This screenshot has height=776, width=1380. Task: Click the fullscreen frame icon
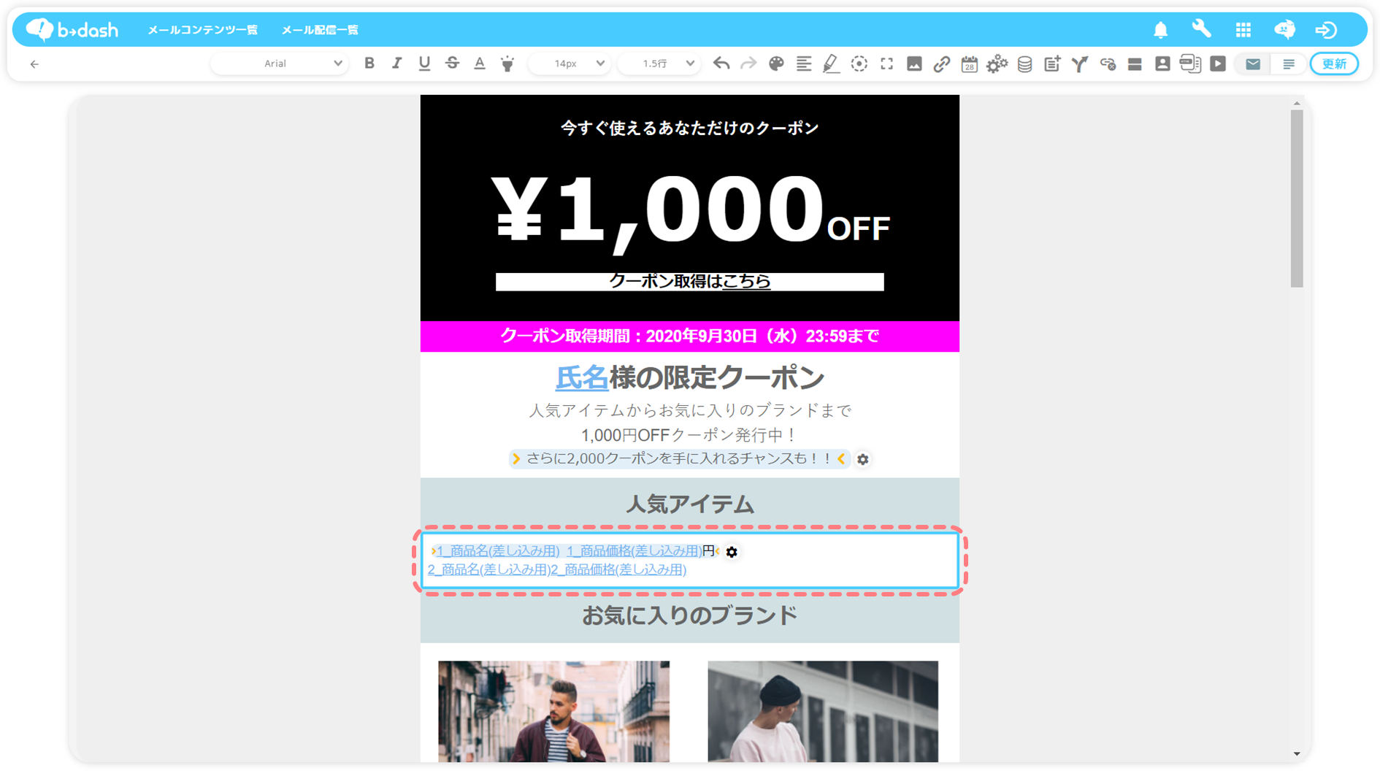(x=886, y=64)
